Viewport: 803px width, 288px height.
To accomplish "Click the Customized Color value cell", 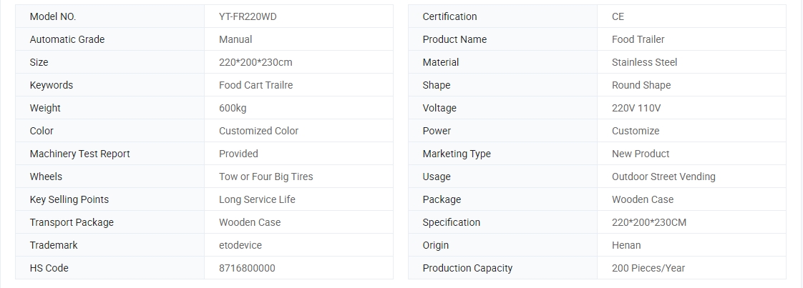I will pyautogui.click(x=298, y=131).
